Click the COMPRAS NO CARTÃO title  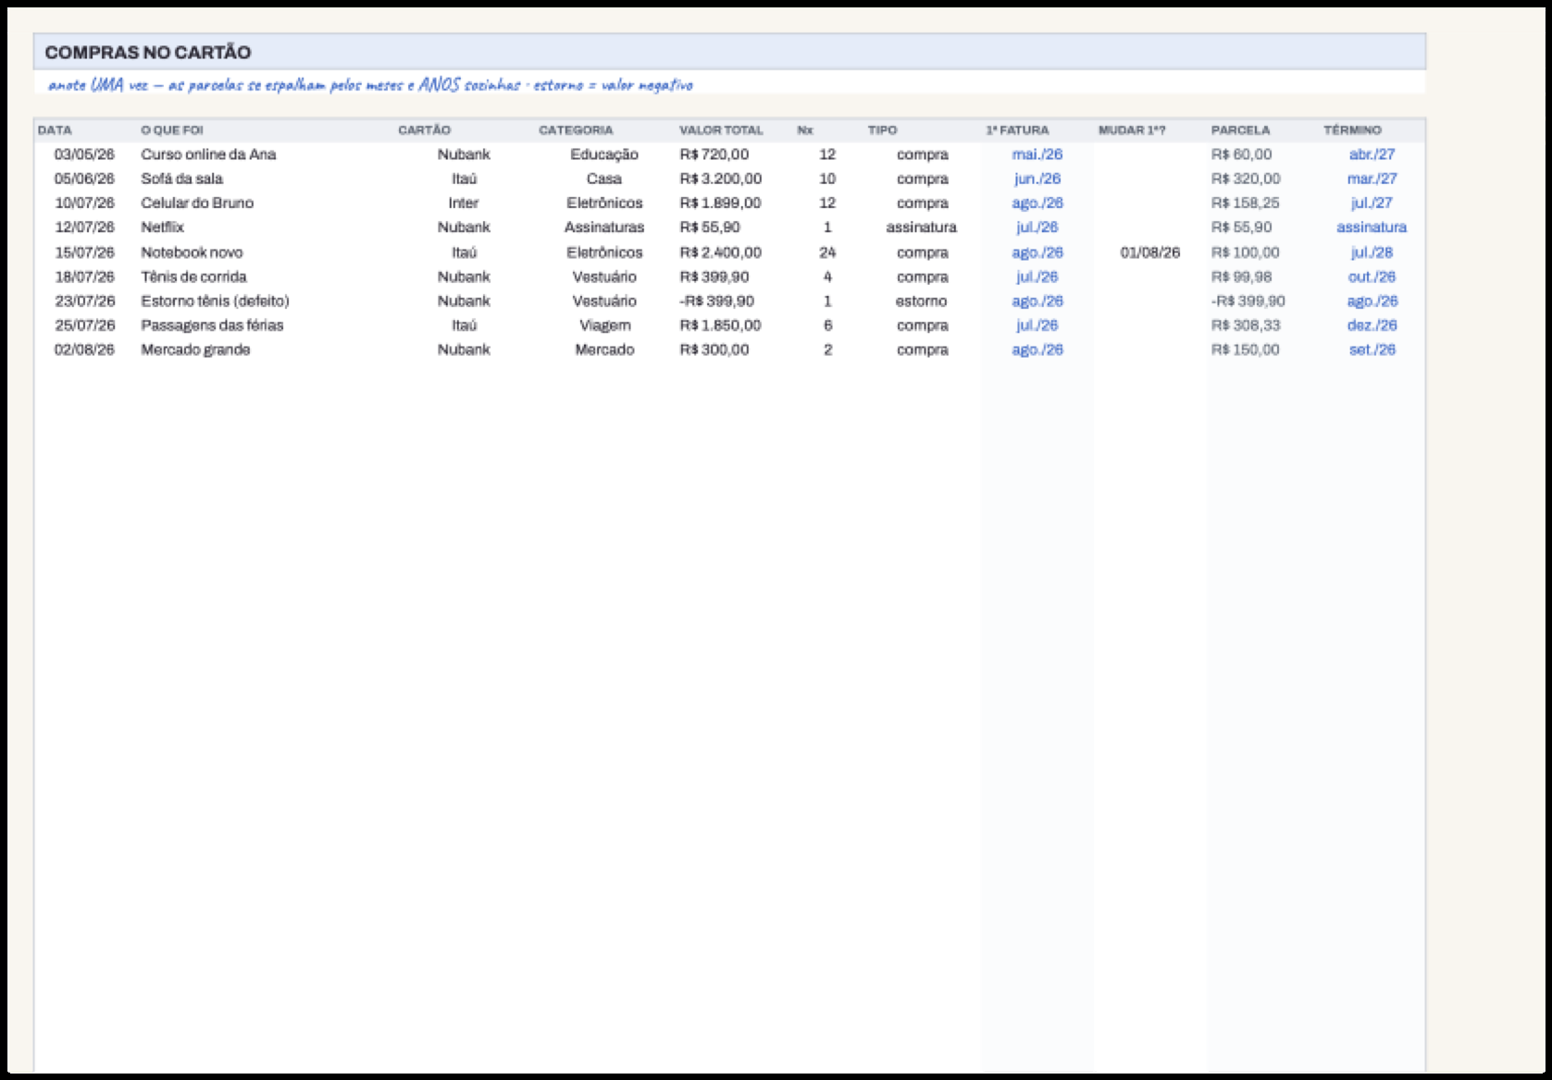pyautogui.click(x=148, y=53)
